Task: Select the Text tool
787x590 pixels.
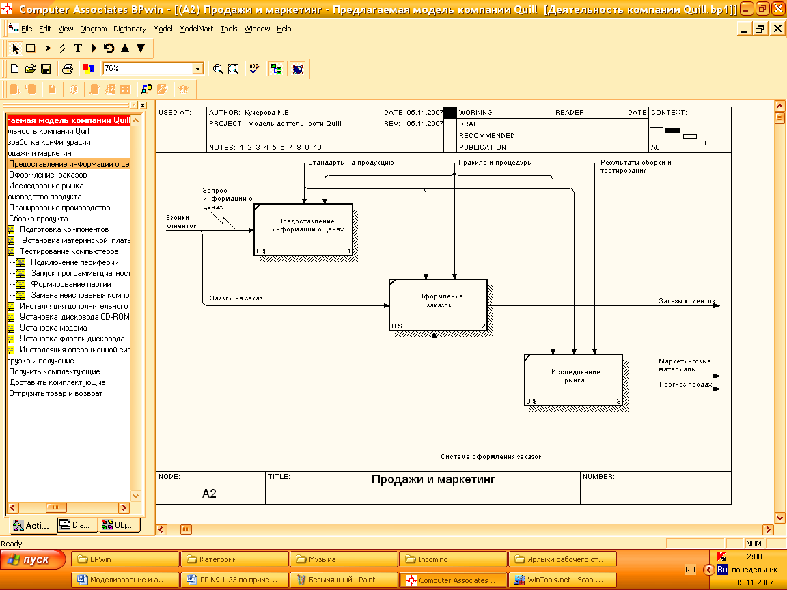Action: pos(78,48)
